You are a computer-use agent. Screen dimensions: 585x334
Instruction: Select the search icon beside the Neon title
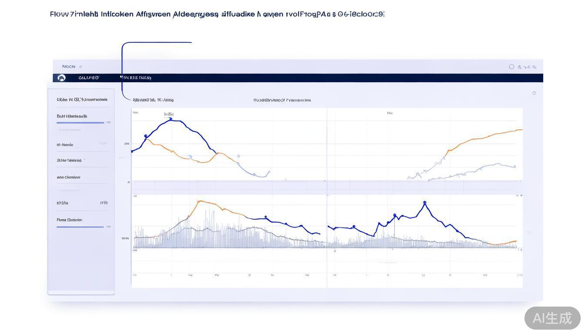click(x=81, y=66)
